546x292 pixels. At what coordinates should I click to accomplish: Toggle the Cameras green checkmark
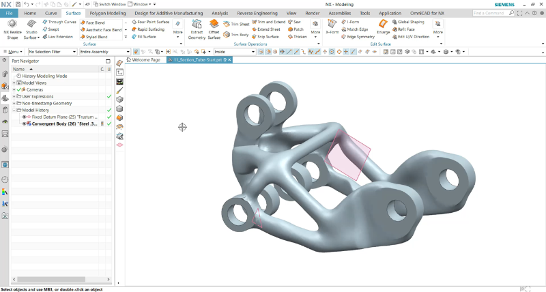pyautogui.click(x=19, y=89)
